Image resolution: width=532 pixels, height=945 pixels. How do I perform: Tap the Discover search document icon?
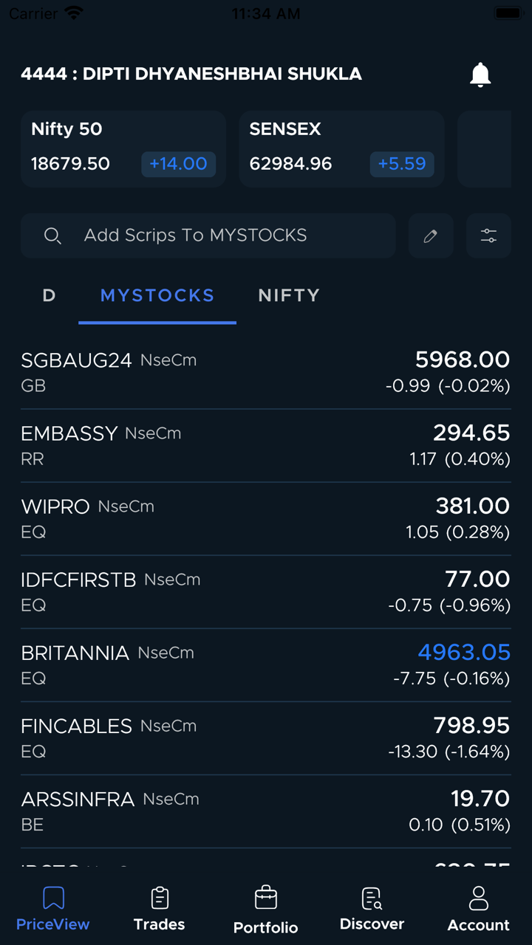pyautogui.click(x=372, y=898)
